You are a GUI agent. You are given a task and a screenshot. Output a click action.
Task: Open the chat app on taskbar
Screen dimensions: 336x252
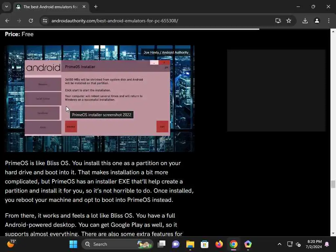pos(176,244)
